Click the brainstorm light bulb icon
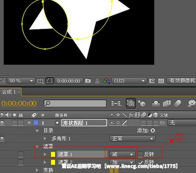This screenshot has height=173, width=196. pyautogui.click(x=192, y=103)
